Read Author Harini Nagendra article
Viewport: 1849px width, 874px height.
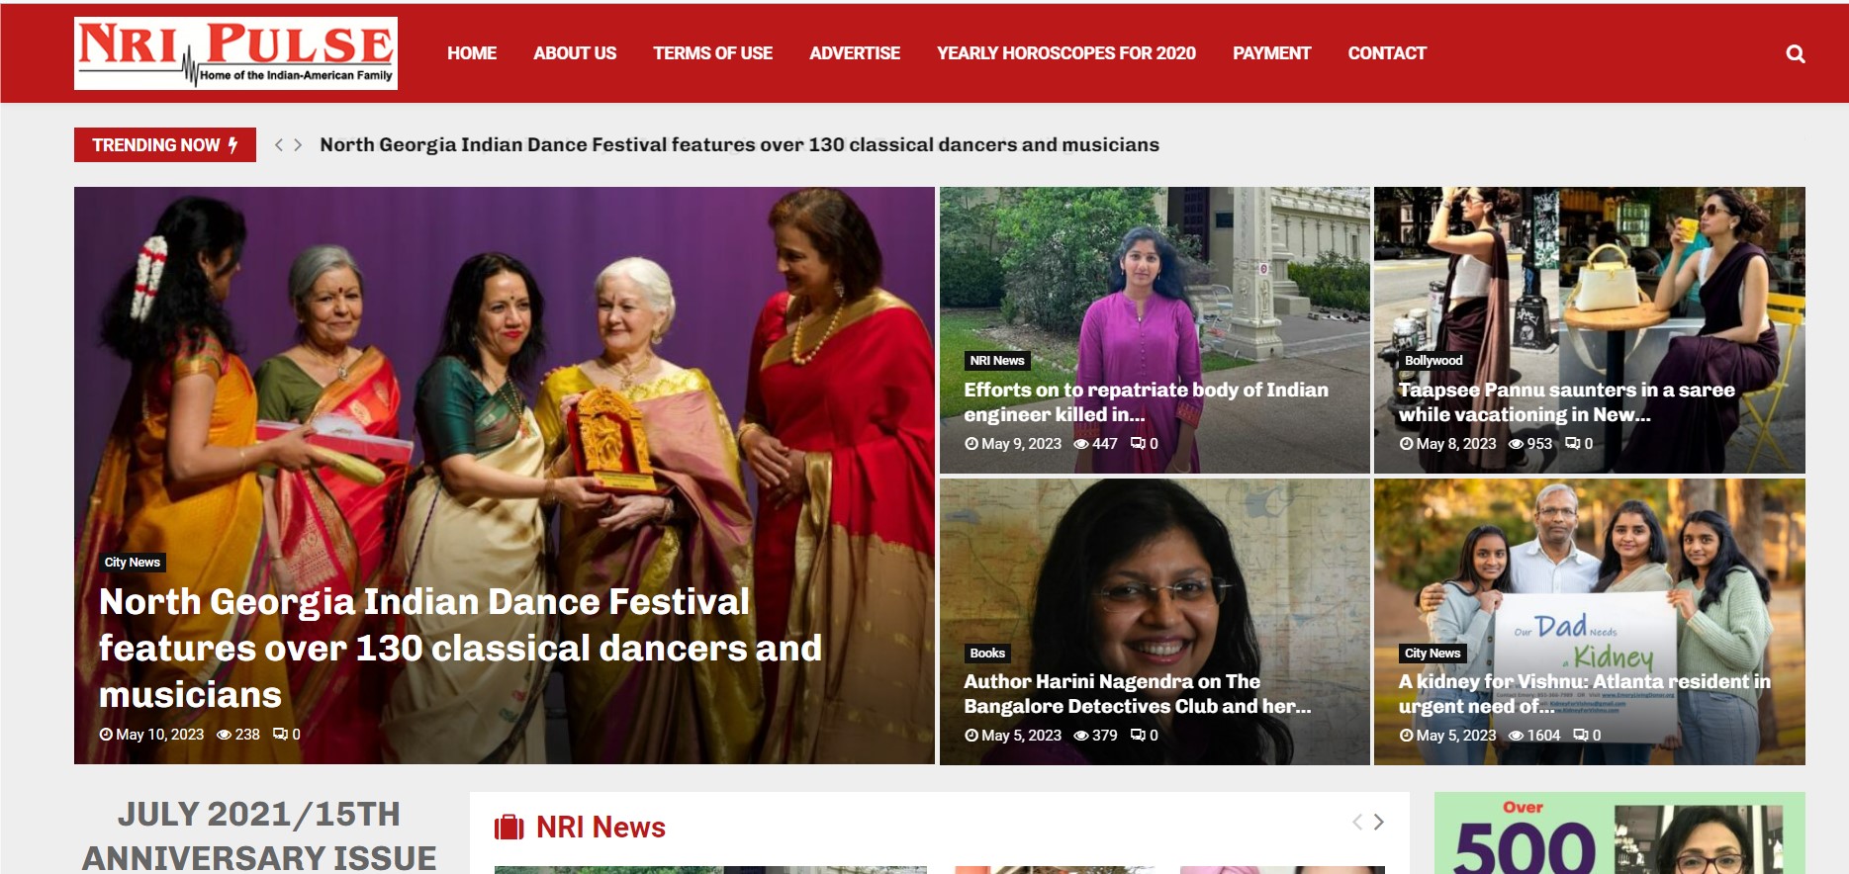point(1138,694)
